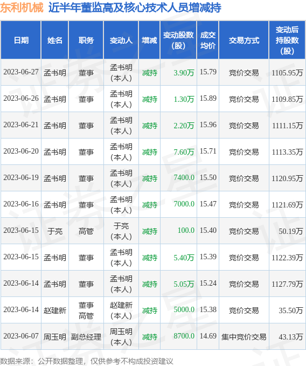The image size is (306, 366).
Task: Click the 5000.0 share change value
Action: (x=184, y=310)
